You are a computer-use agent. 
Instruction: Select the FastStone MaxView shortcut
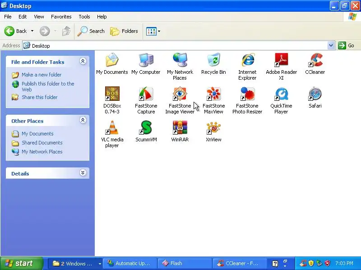pos(213,100)
